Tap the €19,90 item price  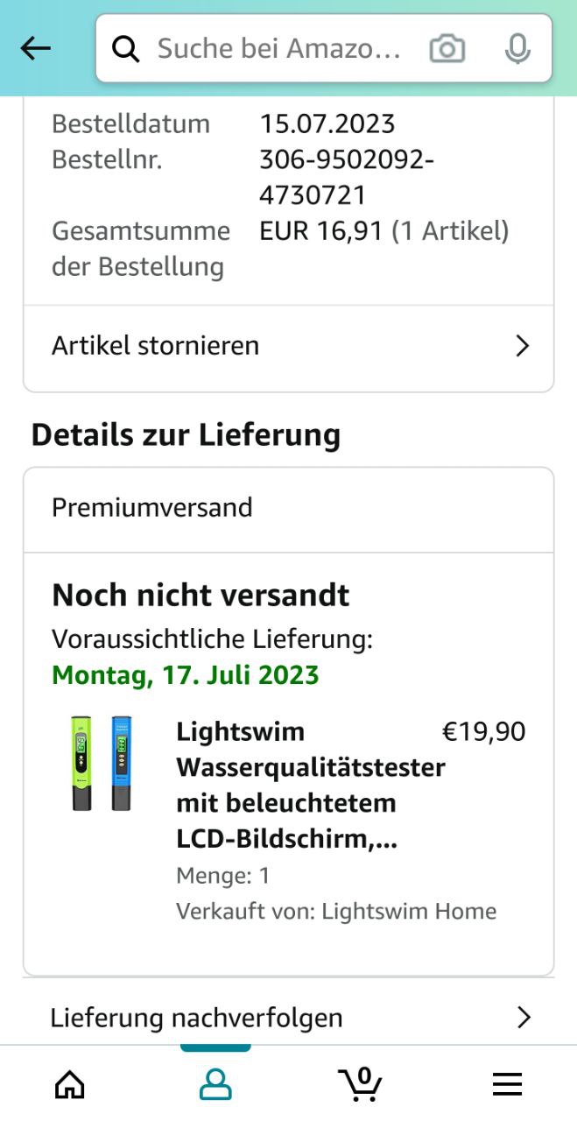[x=483, y=731]
